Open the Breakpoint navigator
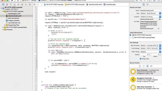 pos(26,5)
